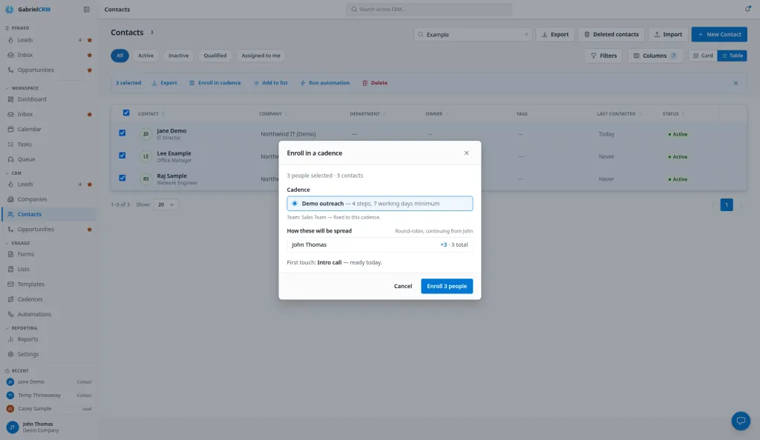Image resolution: width=760 pixels, height=440 pixels.
Task: Uncheck the Jane Demo row checkbox
Action: (122, 133)
